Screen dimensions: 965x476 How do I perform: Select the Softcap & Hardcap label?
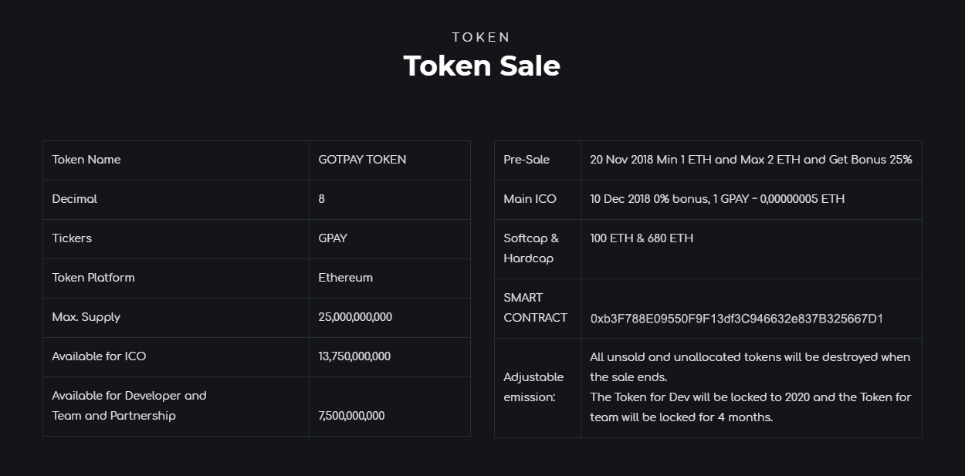tap(531, 248)
